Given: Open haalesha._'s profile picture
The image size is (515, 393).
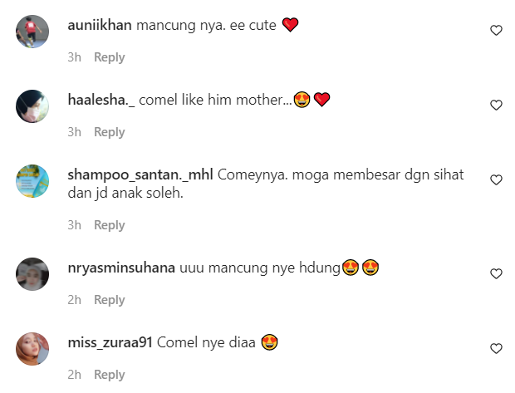Looking at the screenshot, I should coord(32,106).
